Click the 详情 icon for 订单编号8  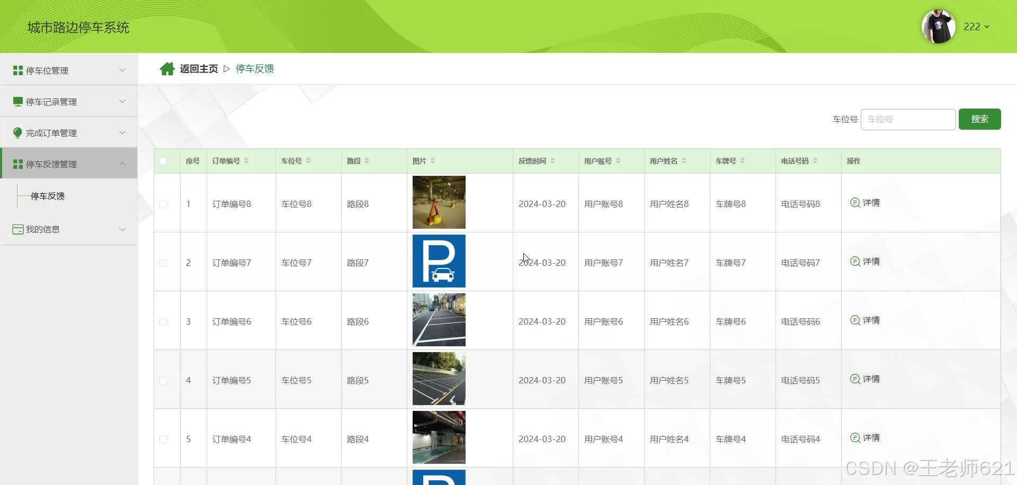855,203
